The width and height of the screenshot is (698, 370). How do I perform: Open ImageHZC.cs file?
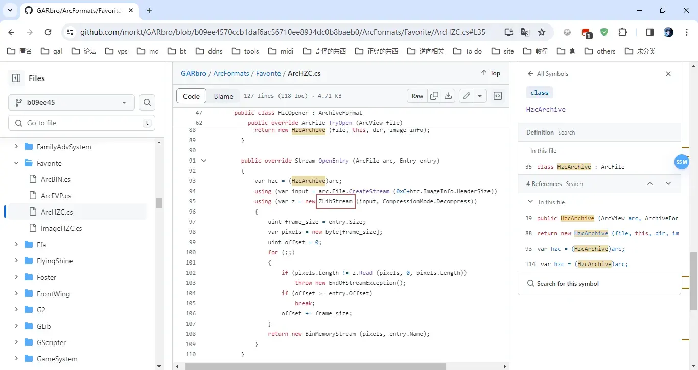[x=61, y=228]
